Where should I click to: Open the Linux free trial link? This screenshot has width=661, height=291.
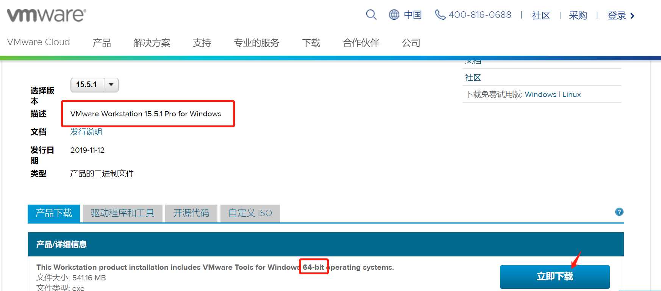(x=571, y=94)
